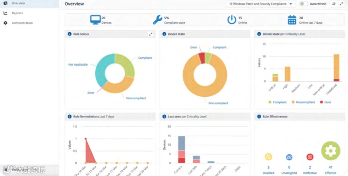Click the large Non-compliant ring in Device State chart
This screenshot has width=348, height=176.
(205, 92)
